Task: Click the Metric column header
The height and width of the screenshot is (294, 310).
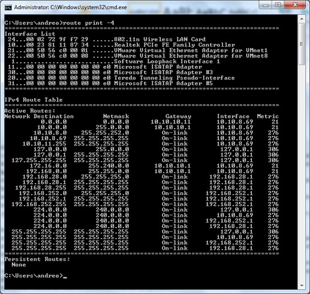Action: [x=267, y=116]
